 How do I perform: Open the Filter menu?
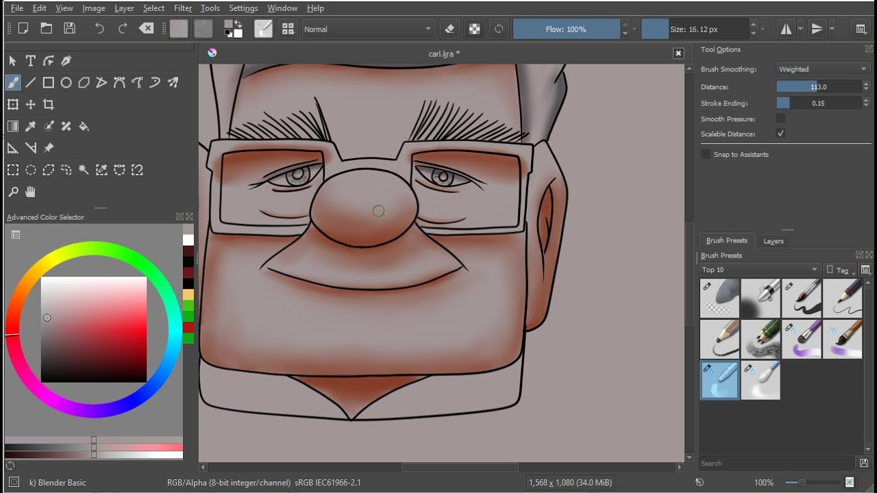tap(183, 8)
